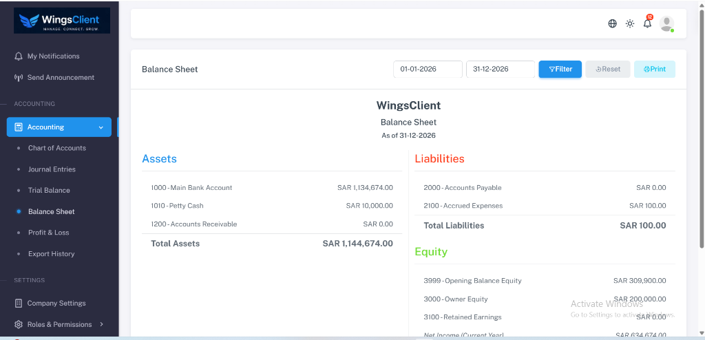The image size is (705, 340).
Task: Click the WingsClient logo
Action: (62, 20)
